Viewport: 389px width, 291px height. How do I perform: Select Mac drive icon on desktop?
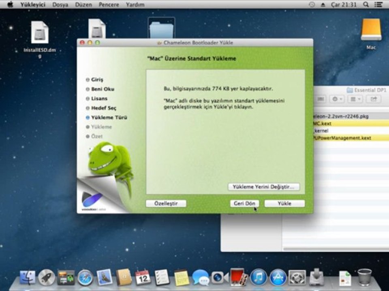point(371,30)
